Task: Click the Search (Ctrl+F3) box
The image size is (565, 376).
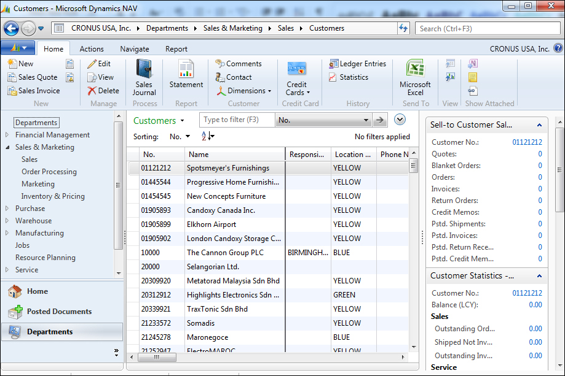Action: (x=488, y=28)
